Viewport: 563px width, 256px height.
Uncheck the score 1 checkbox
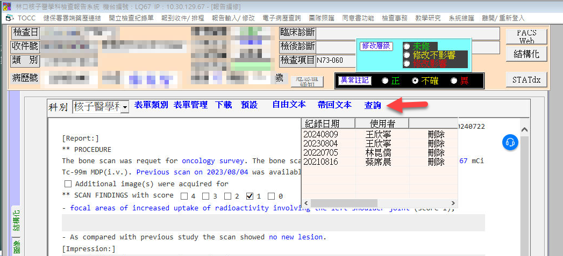tap(250, 196)
